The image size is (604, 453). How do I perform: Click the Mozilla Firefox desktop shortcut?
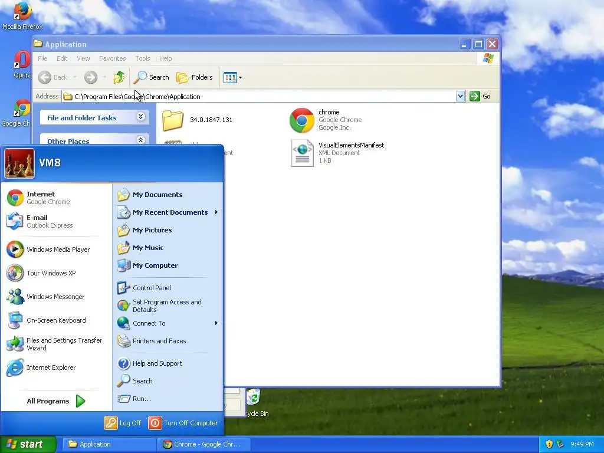tap(22, 15)
